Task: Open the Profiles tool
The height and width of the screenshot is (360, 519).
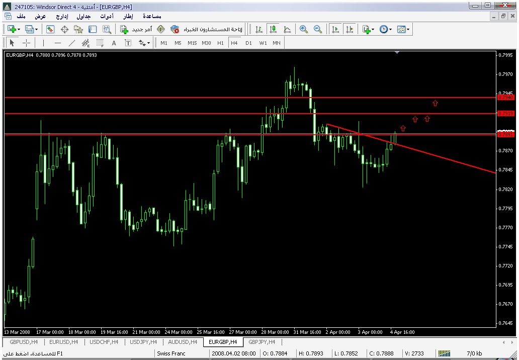Action: (29, 30)
